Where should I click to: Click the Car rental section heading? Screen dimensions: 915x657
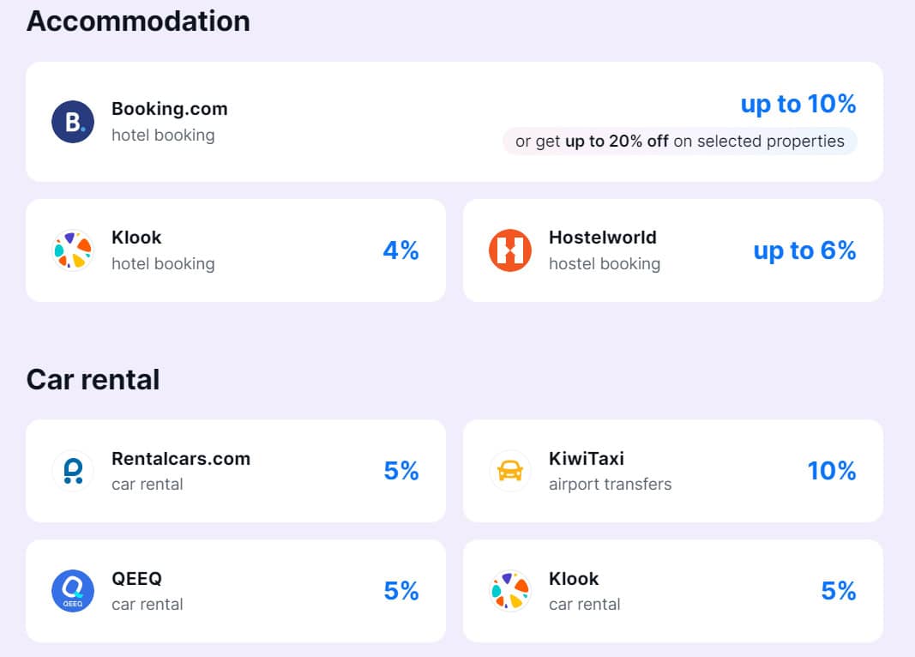pyautogui.click(x=93, y=379)
